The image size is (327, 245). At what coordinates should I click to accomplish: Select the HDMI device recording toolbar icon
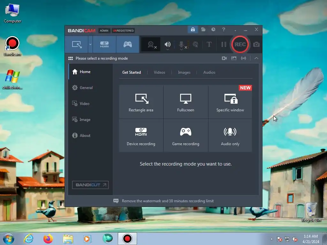(x=104, y=44)
